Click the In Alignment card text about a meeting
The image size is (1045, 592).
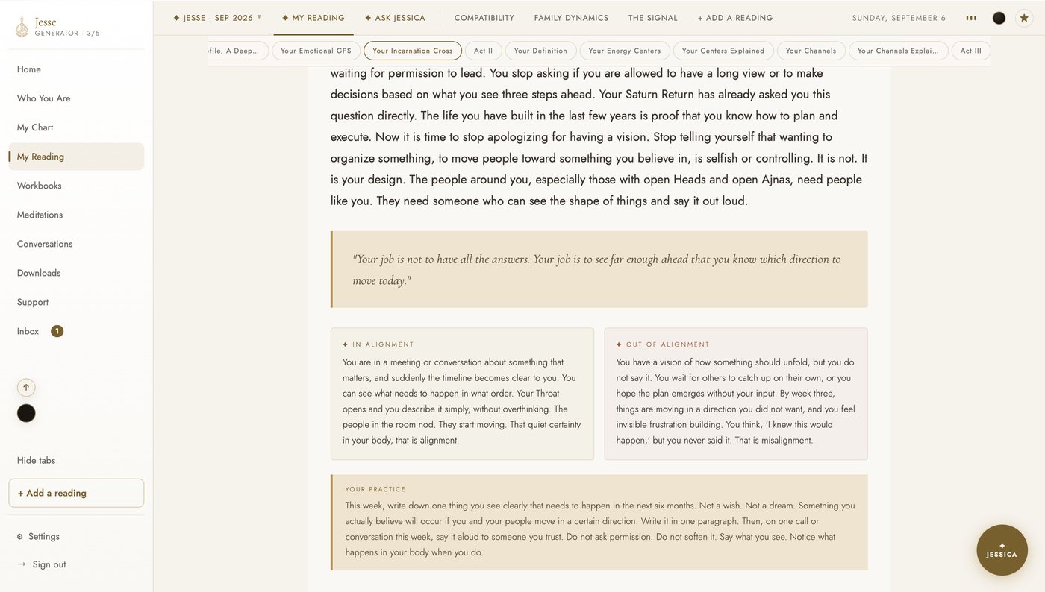tap(461, 401)
